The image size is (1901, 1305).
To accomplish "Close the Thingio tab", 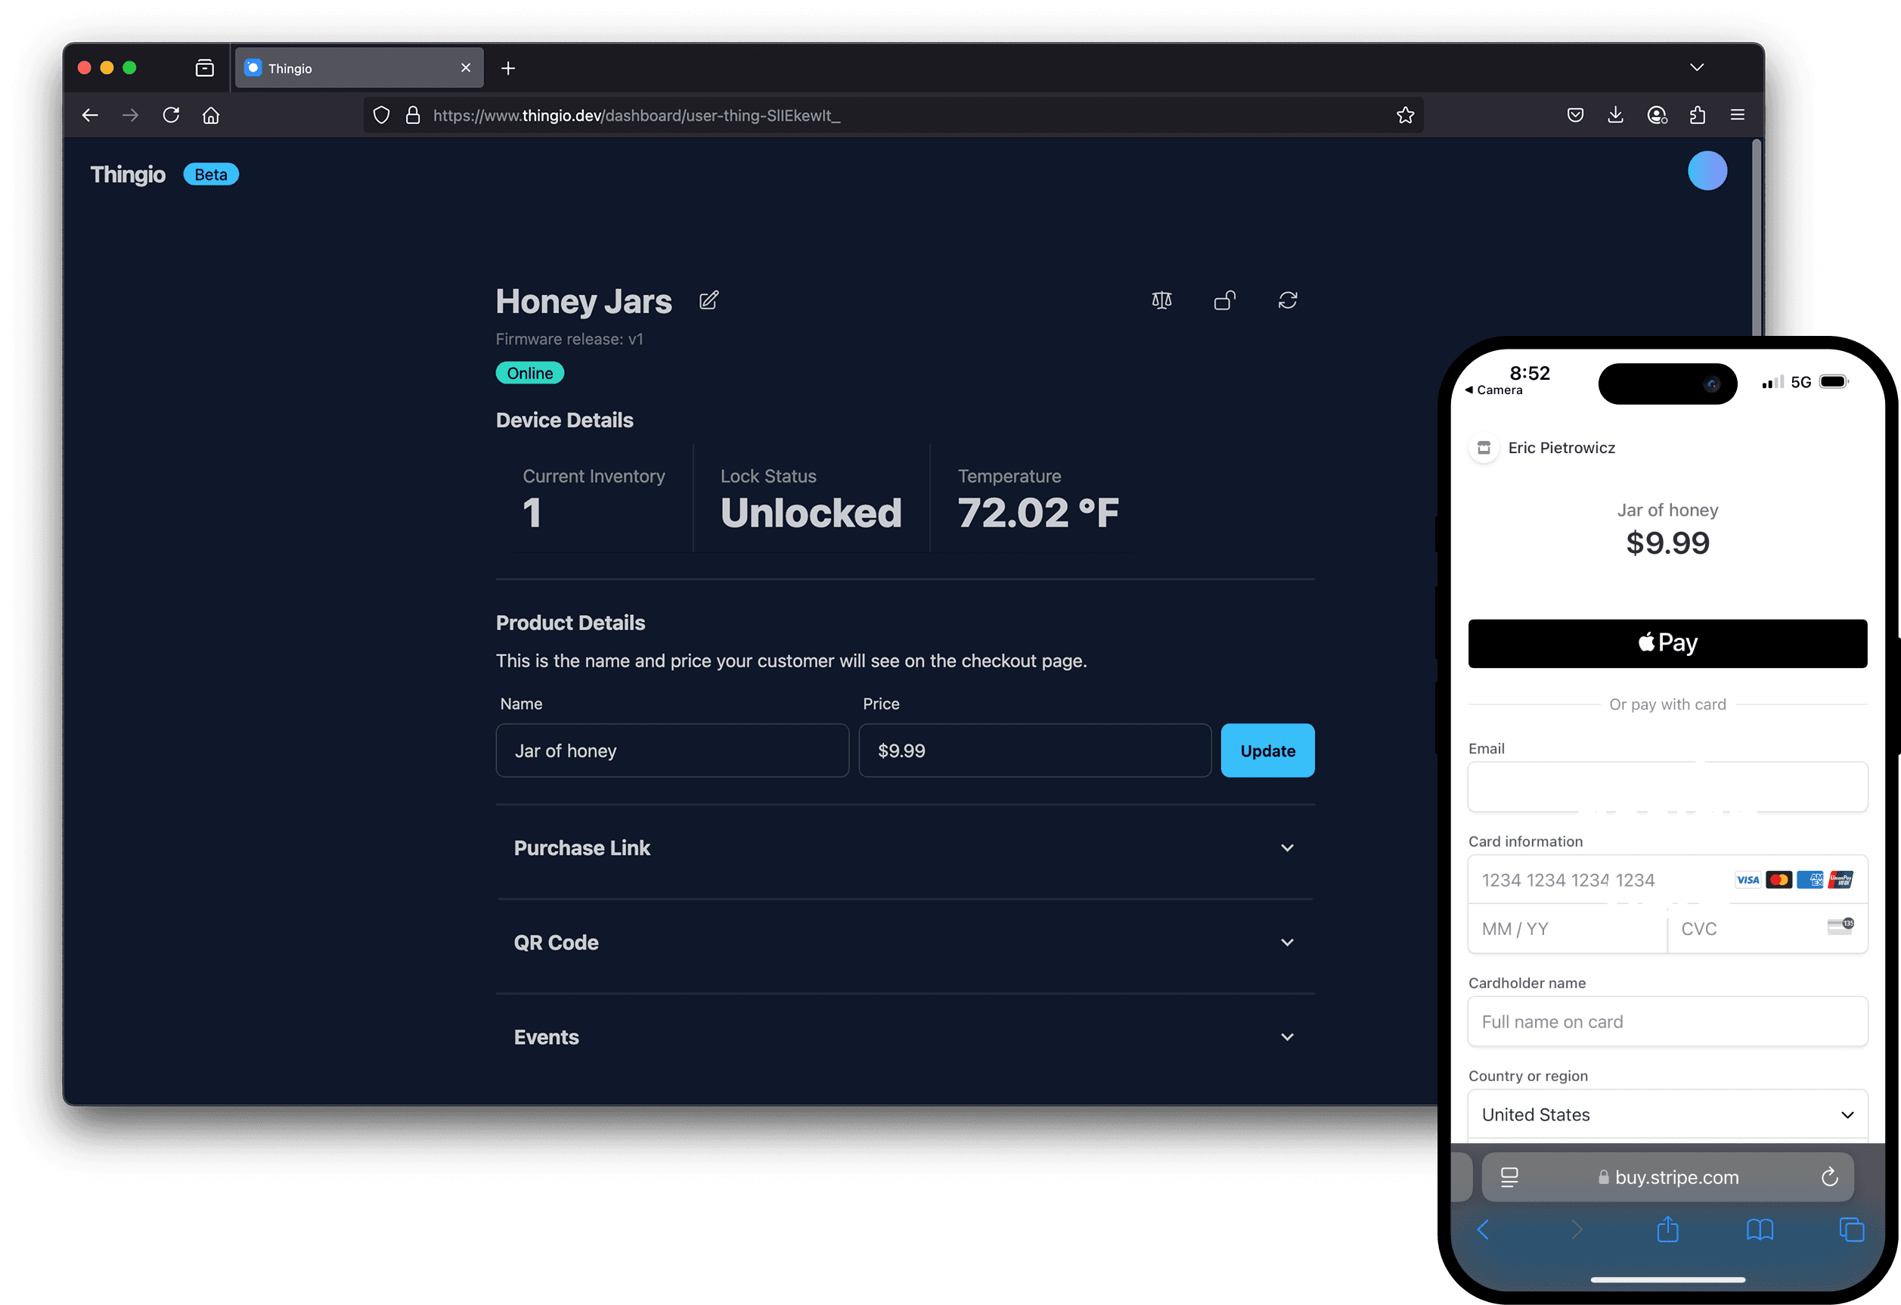I will (466, 68).
